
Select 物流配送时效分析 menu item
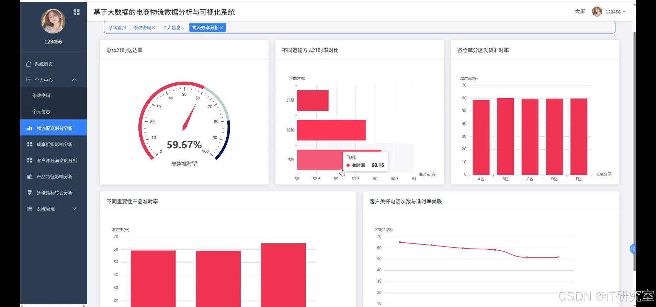pos(53,128)
